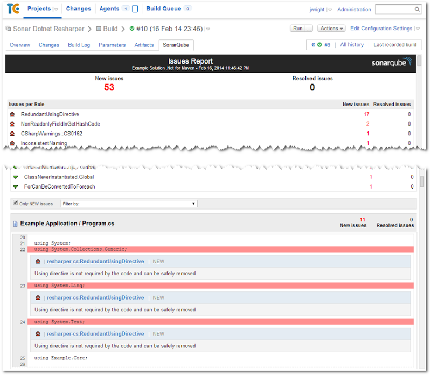This screenshot has width=431, height=376.
Task: Open the Build breadcrumb link
Action: [110, 29]
